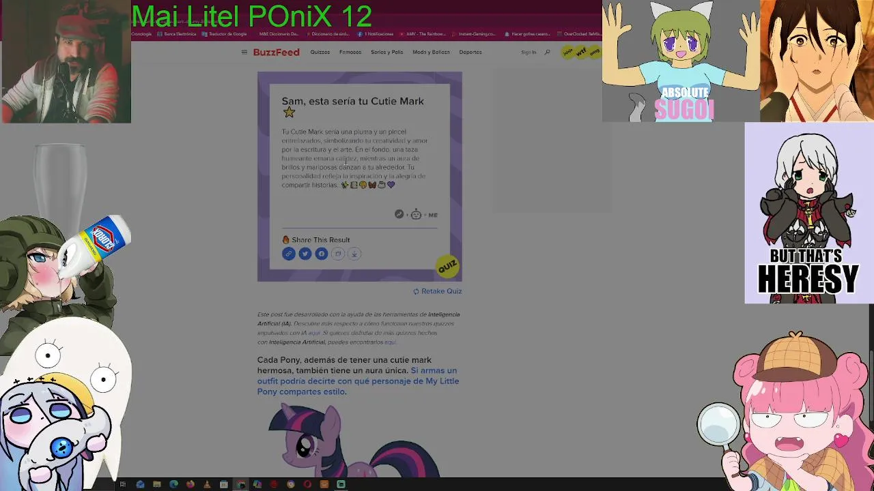Image resolution: width=874 pixels, height=491 pixels.
Task: Open the Quizzes section
Action: [x=320, y=52]
